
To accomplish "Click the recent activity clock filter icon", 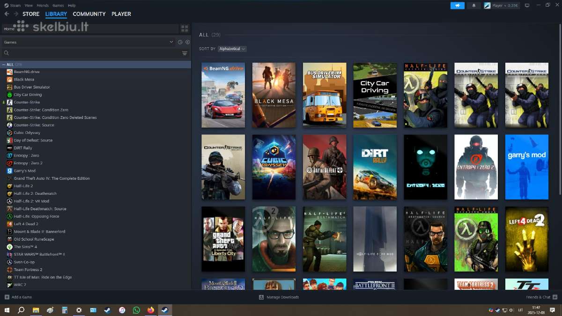I will 180,42.
